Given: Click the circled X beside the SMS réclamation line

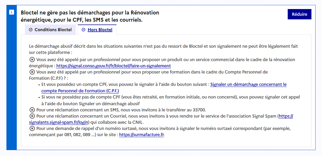Looking at the screenshot, I should coord(32,110).
